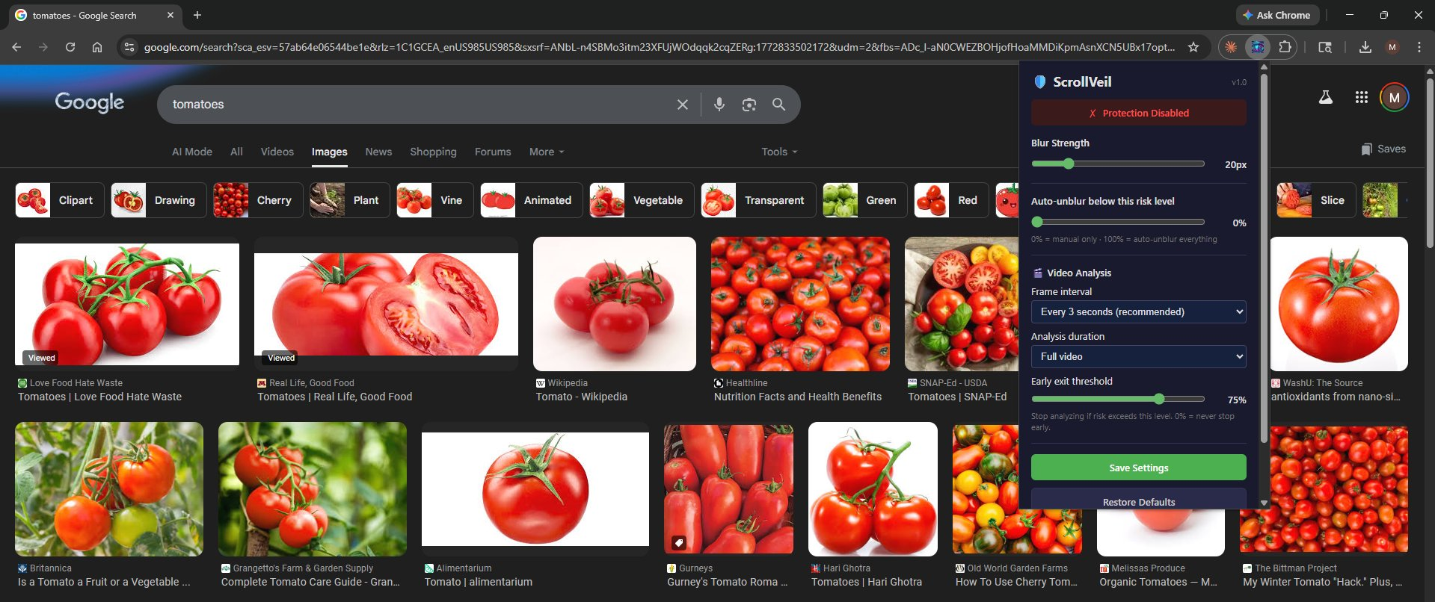This screenshot has width=1435, height=602.
Task: Switch to the News tab
Action: point(378,152)
